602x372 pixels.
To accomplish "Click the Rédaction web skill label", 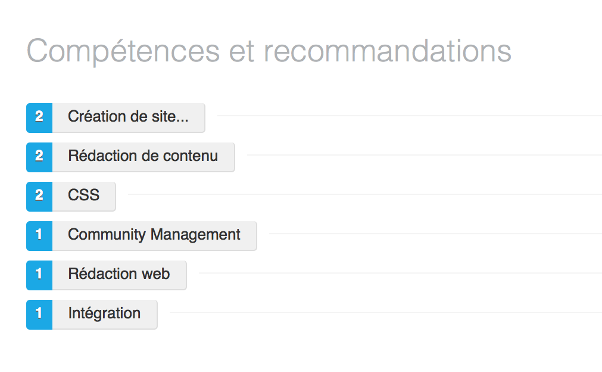I will (x=120, y=275).
